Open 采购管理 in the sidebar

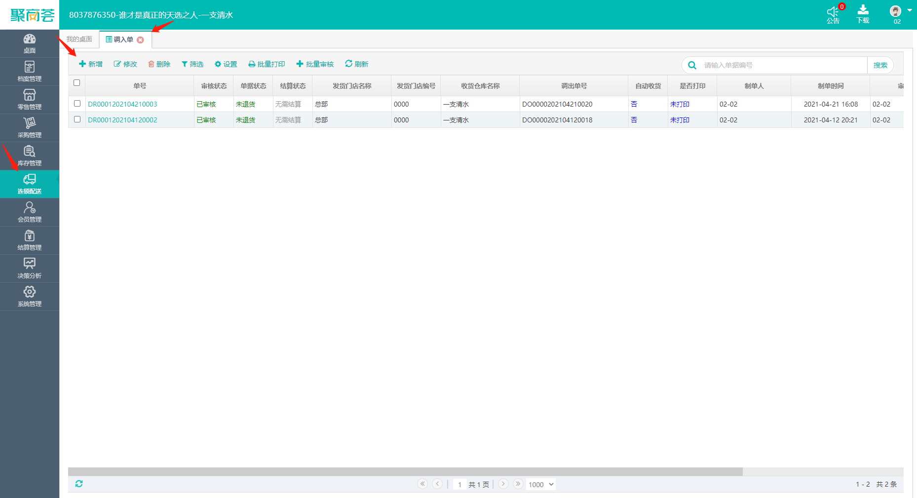point(30,128)
